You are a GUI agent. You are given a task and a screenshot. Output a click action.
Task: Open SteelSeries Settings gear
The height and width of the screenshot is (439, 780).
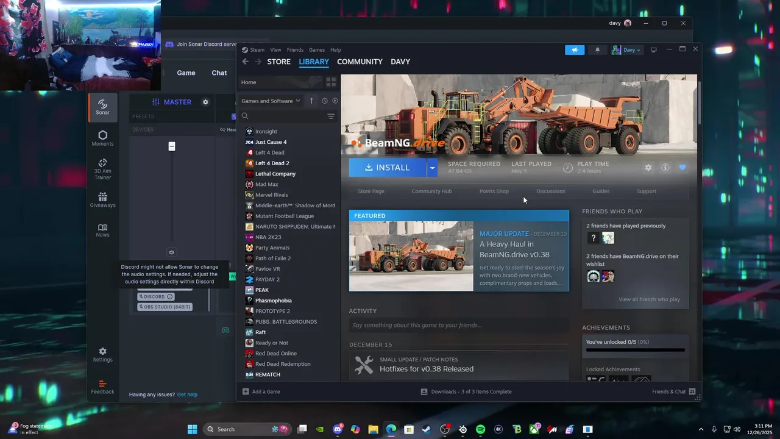tap(102, 355)
